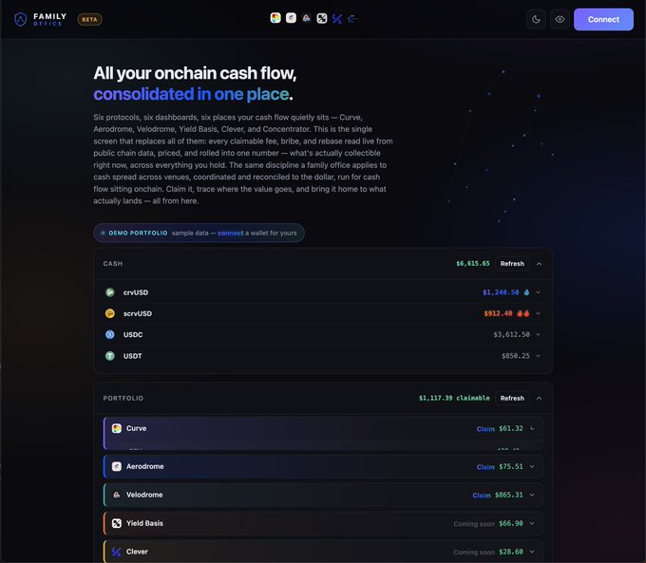Click the crvUSD token icon
The height and width of the screenshot is (563, 646).
click(110, 292)
